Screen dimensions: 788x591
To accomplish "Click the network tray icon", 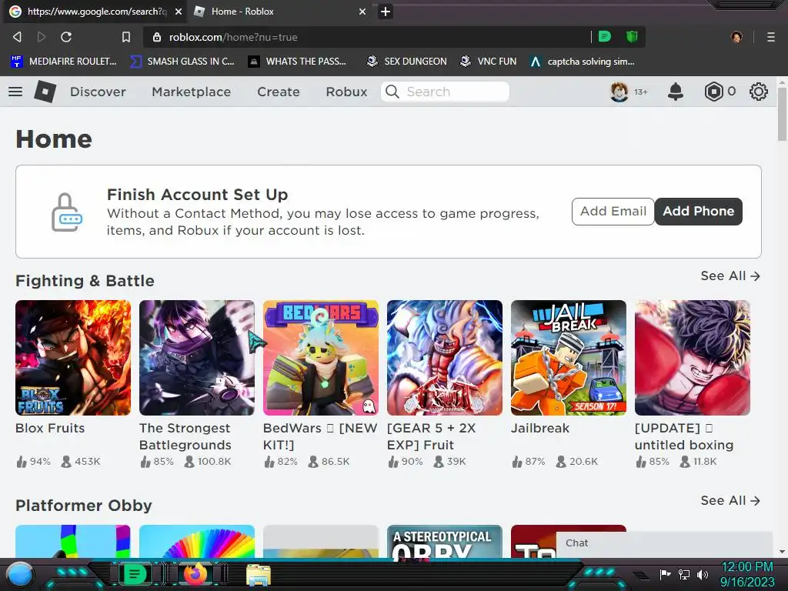I will 684,574.
